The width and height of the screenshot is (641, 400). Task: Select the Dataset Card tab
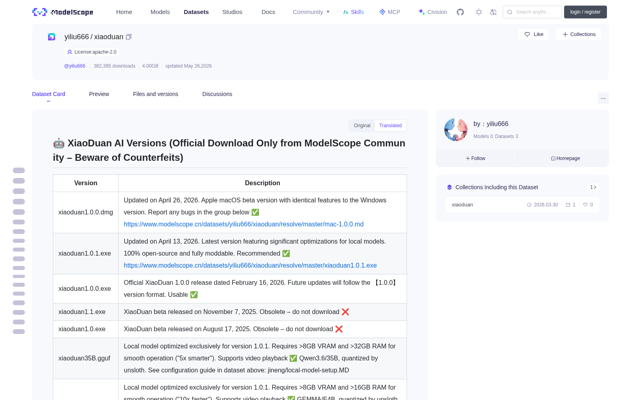click(x=48, y=94)
